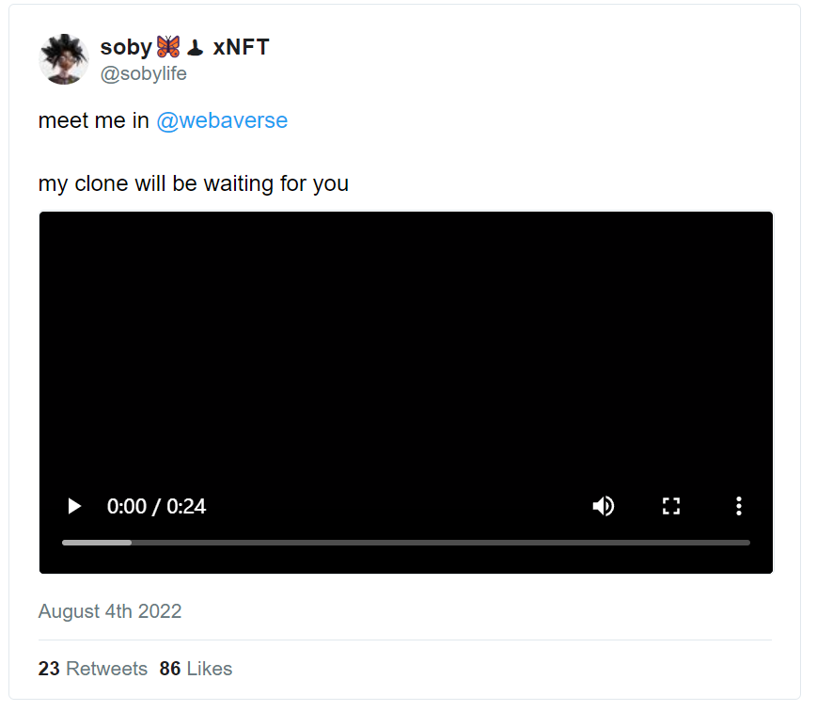Image resolution: width=817 pixels, height=711 pixels.
Task: View the 86 Likes list
Action: [x=196, y=669]
